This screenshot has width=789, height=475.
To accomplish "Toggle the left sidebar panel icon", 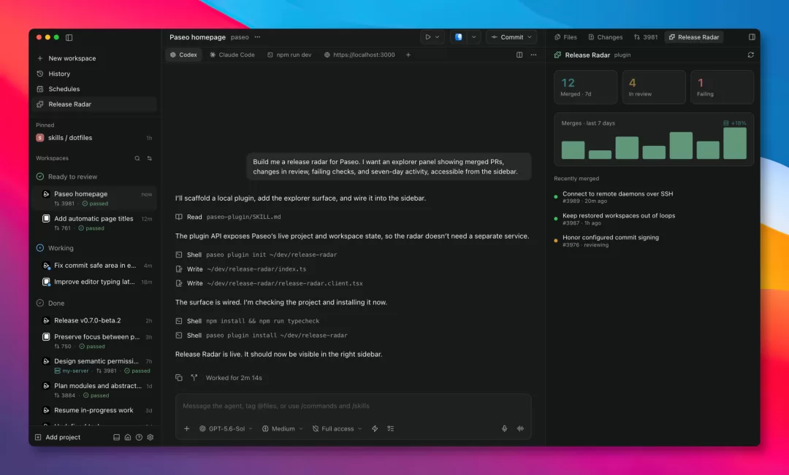I will tap(69, 37).
